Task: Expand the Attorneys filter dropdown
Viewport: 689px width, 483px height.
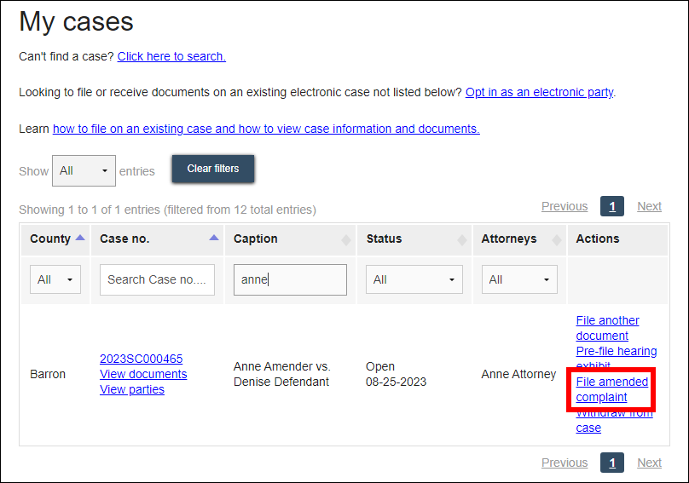Action: click(519, 279)
